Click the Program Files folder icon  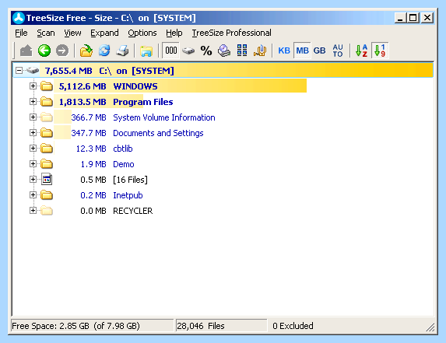47,101
